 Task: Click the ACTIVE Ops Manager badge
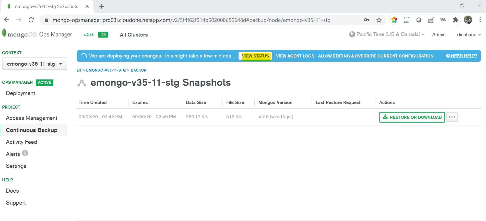point(44,83)
